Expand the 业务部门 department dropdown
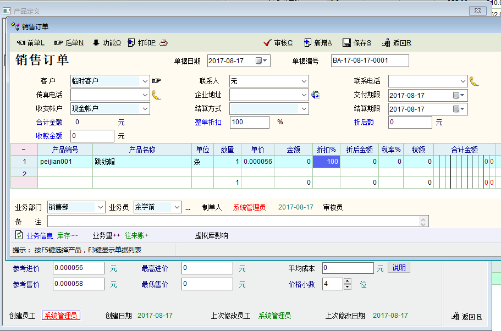The height and width of the screenshot is (331, 501). click(x=100, y=207)
